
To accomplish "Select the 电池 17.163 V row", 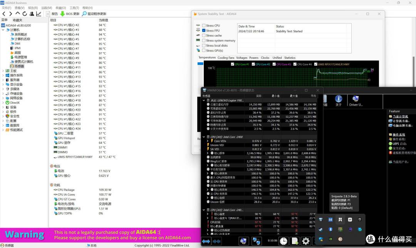I will 82,171.
